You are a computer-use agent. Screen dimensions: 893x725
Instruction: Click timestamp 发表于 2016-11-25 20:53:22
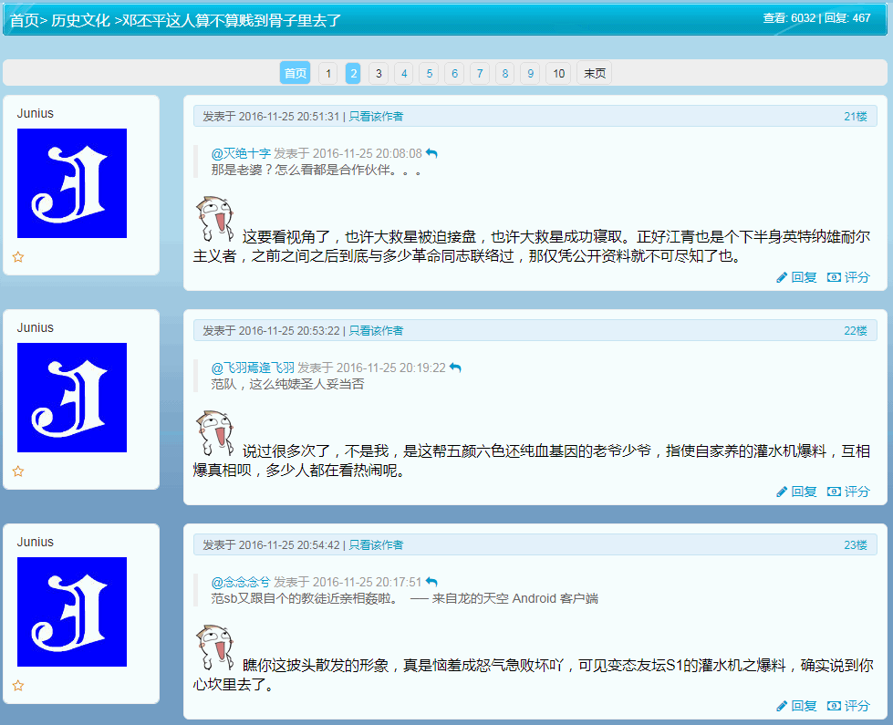tap(271, 330)
